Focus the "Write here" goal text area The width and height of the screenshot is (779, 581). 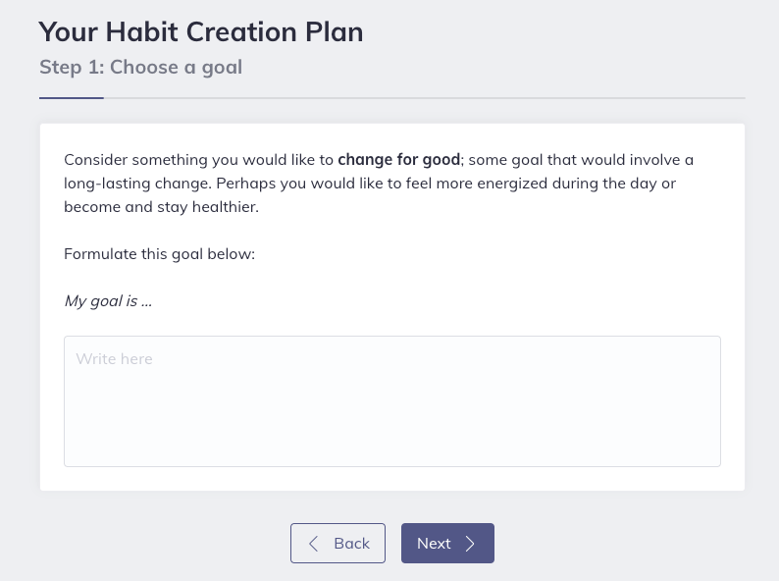(x=392, y=401)
